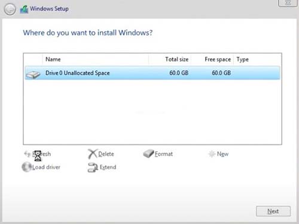Sort by the Name column header
The image size is (299, 224).
coord(96,59)
